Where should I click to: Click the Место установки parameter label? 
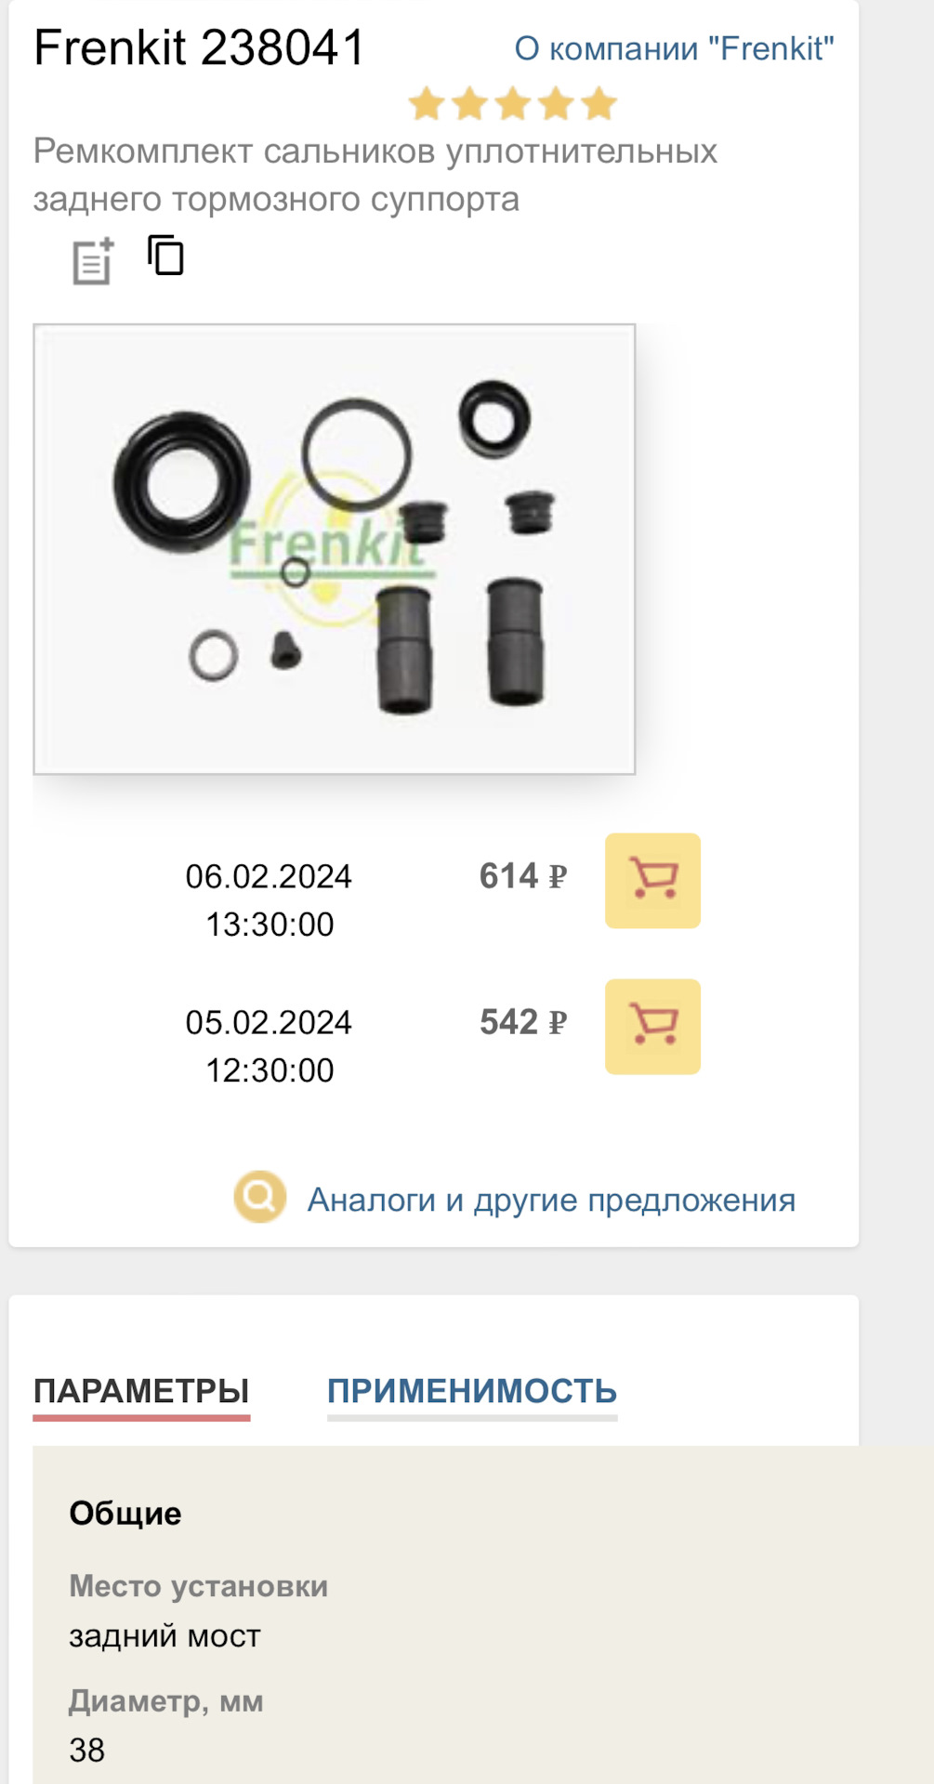(x=199, y=1586)
